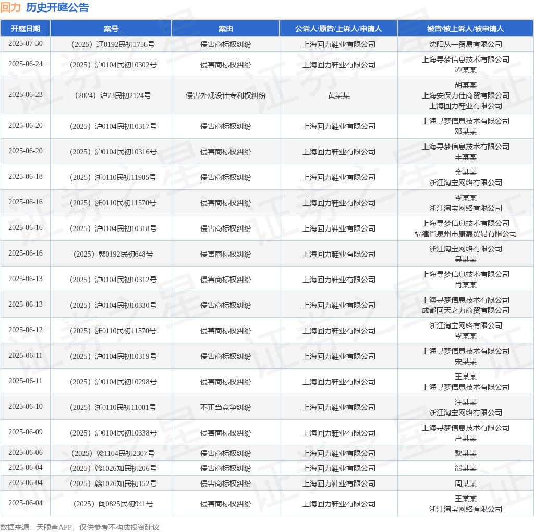The height and width of the screenshot is (532, 534).
Task: Click plaintiff 黄某某
Action: pyautogui.click(x=339, y=95)
